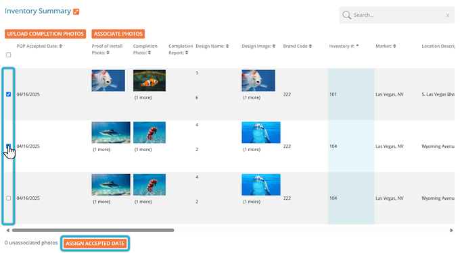Select 04/16/2025 date in first row
The width and height of the screenshot is (460, 253).
pos(28,94)
